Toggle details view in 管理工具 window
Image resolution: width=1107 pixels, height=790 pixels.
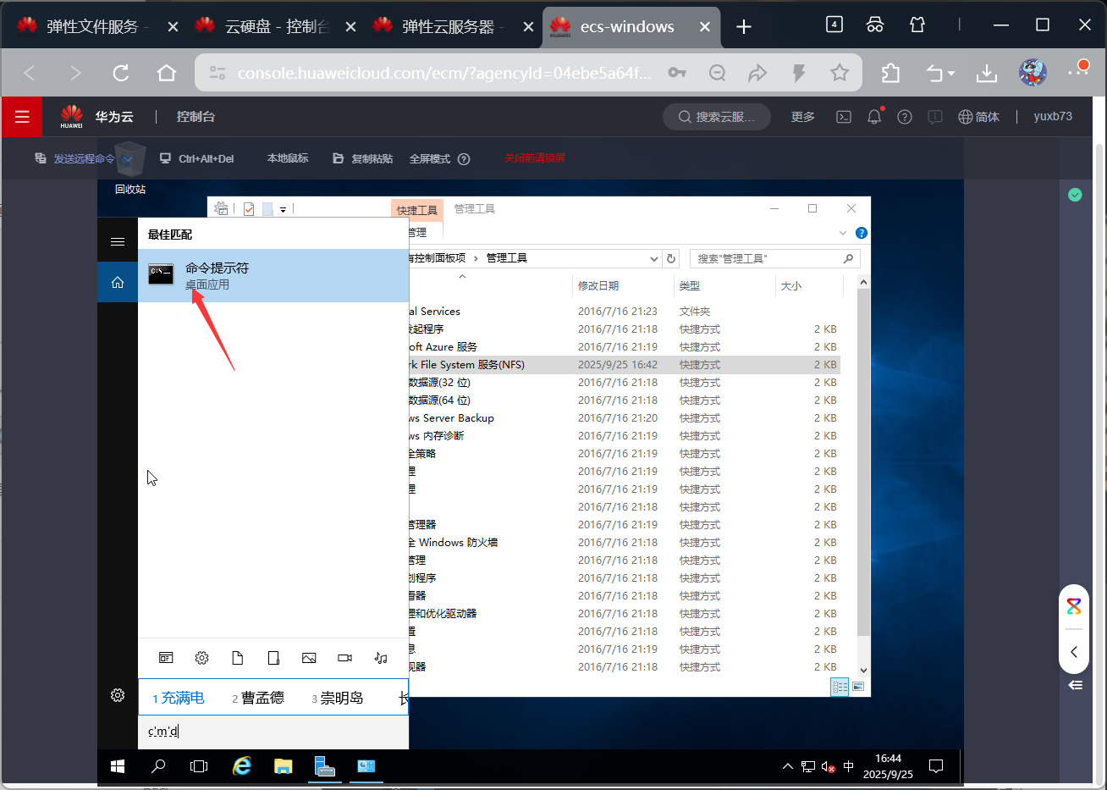[x=840, y=687]
